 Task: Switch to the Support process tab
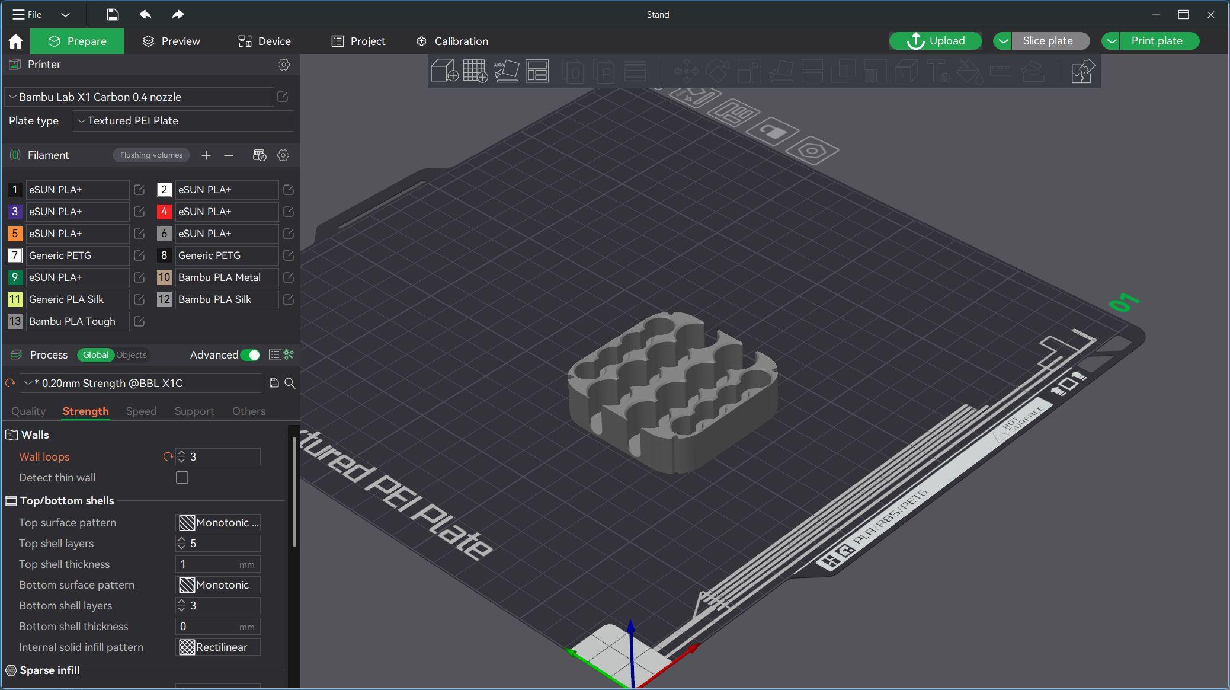point(194,411)
